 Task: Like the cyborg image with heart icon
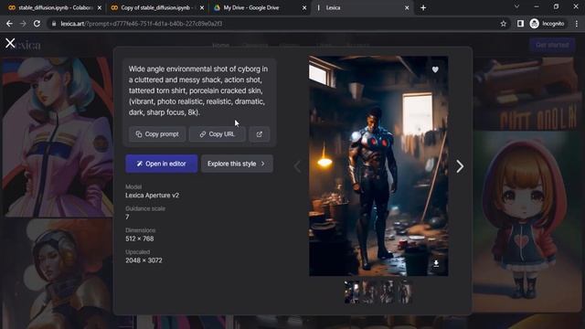click(435, 69)
